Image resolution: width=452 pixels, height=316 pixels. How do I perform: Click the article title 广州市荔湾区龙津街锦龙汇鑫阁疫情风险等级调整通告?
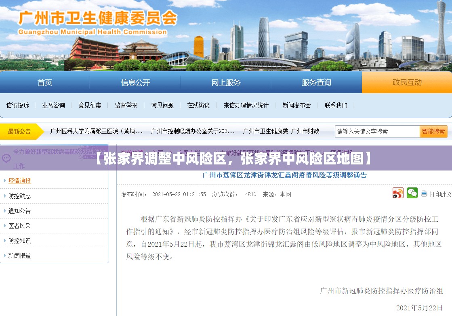pos(284,175)
